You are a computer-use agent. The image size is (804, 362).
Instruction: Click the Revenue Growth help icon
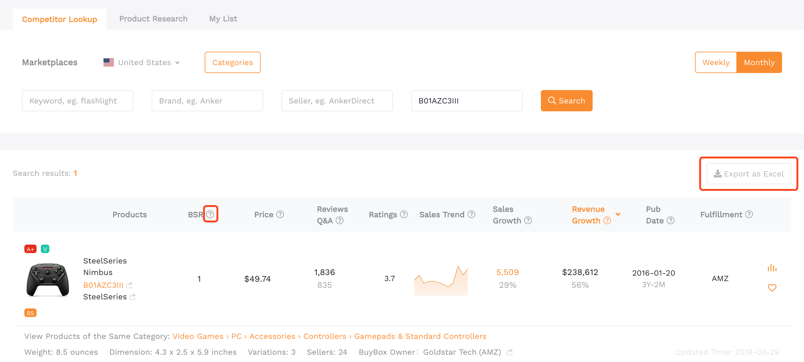(607, 221)
